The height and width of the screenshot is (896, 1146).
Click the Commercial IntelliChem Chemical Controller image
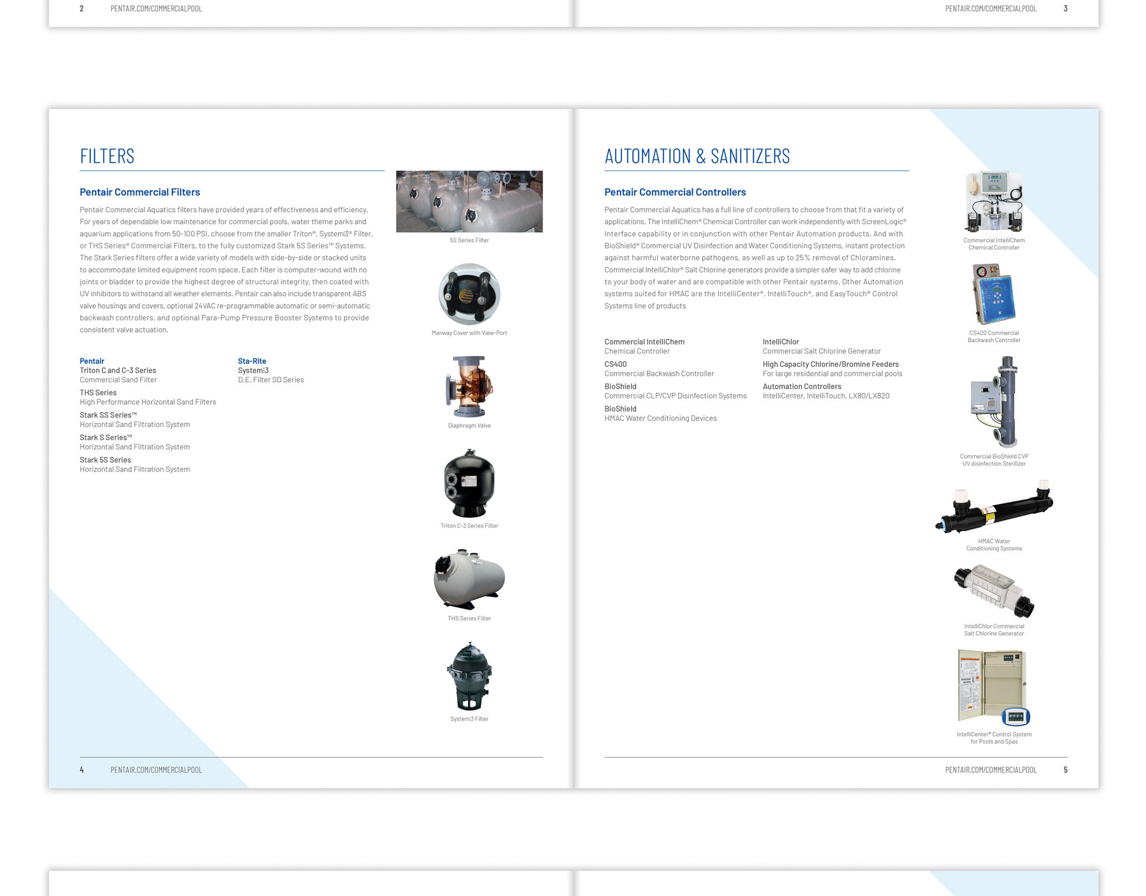coord(994,202)
